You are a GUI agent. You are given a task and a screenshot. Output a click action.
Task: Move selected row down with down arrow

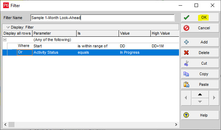pyautogui.click(x=200, y=102)
